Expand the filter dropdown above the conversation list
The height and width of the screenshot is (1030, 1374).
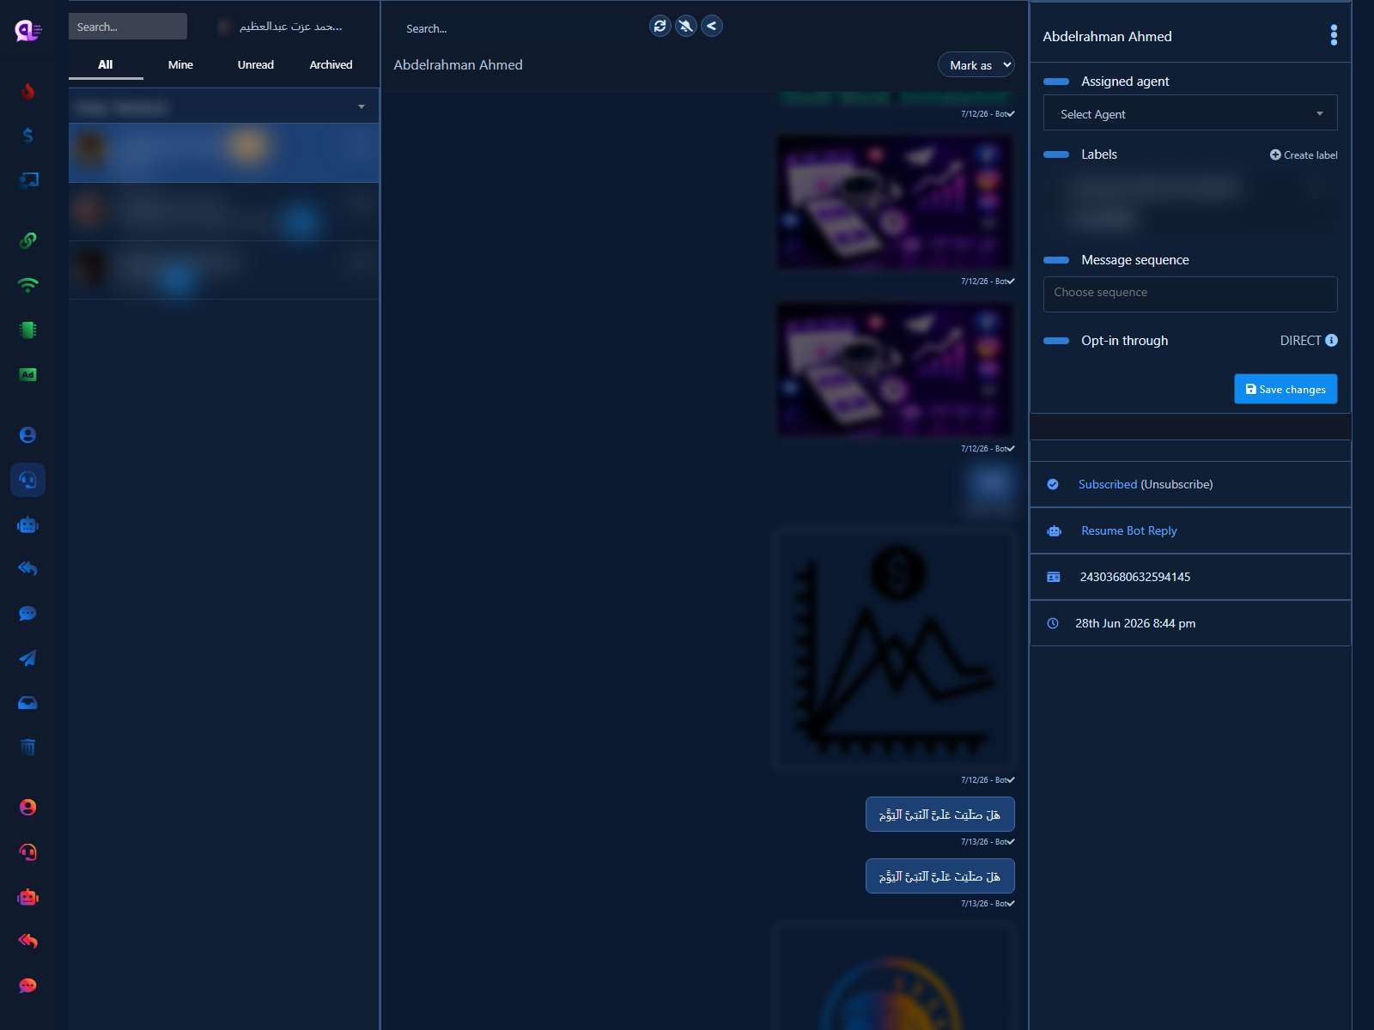pyautogui.click(x=224, y=106)
